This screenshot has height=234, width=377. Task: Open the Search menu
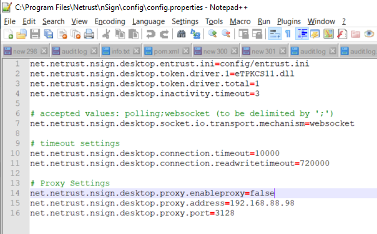[x=54, y=21]
